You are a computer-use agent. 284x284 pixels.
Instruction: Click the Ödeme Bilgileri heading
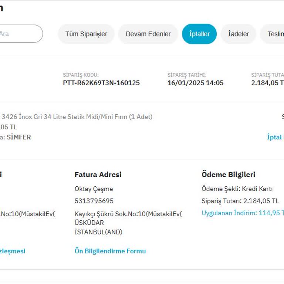click(x=229, y=175)
